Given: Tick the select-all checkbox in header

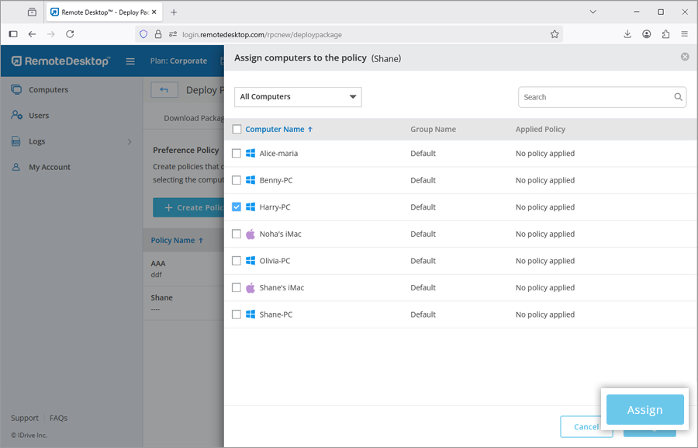Looking at the screenshot, I should [x=237, y=130].
